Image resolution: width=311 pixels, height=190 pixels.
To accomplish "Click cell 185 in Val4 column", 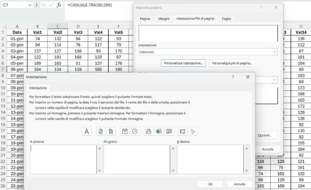I will [98, 69].
